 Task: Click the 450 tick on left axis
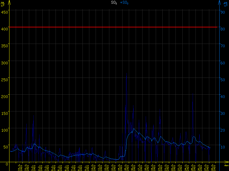click(x=5, y=12)
